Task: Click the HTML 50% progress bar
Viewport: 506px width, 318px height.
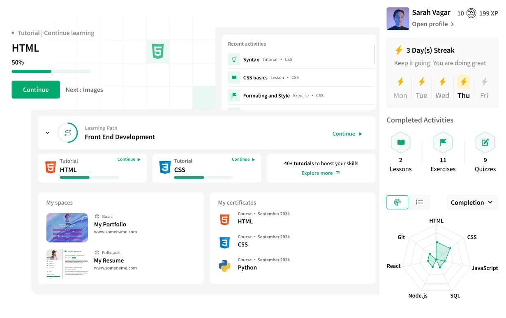Action: coord(51,71)
